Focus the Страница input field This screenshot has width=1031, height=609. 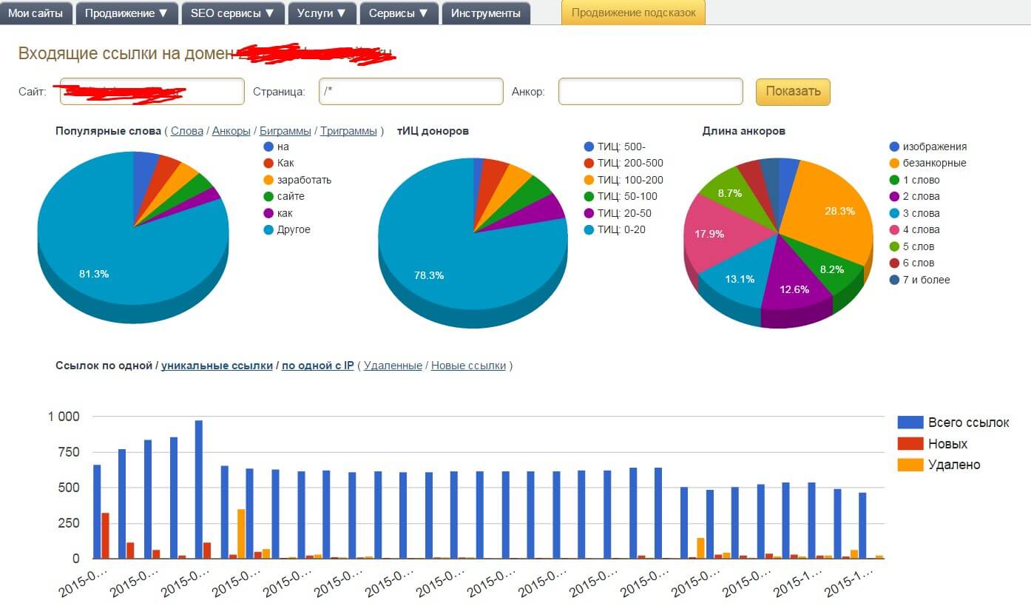tap(410, 92)
